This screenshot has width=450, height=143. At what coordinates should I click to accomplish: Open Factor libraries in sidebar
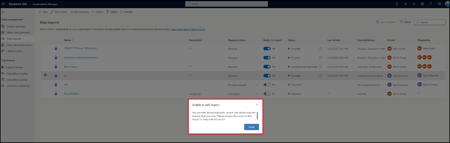pos(15,67)
